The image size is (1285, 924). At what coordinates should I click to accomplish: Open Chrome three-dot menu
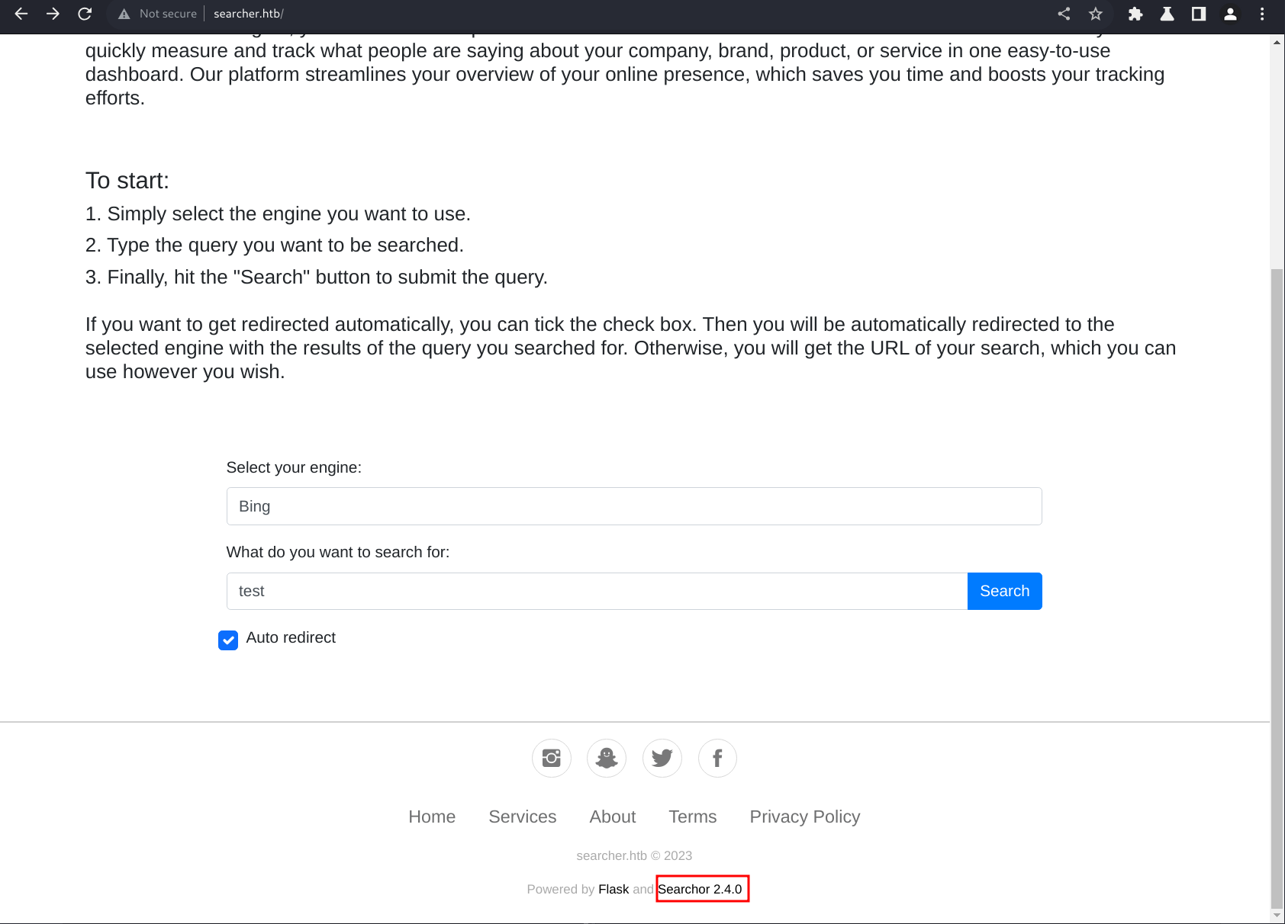[x=1262, y=14]
